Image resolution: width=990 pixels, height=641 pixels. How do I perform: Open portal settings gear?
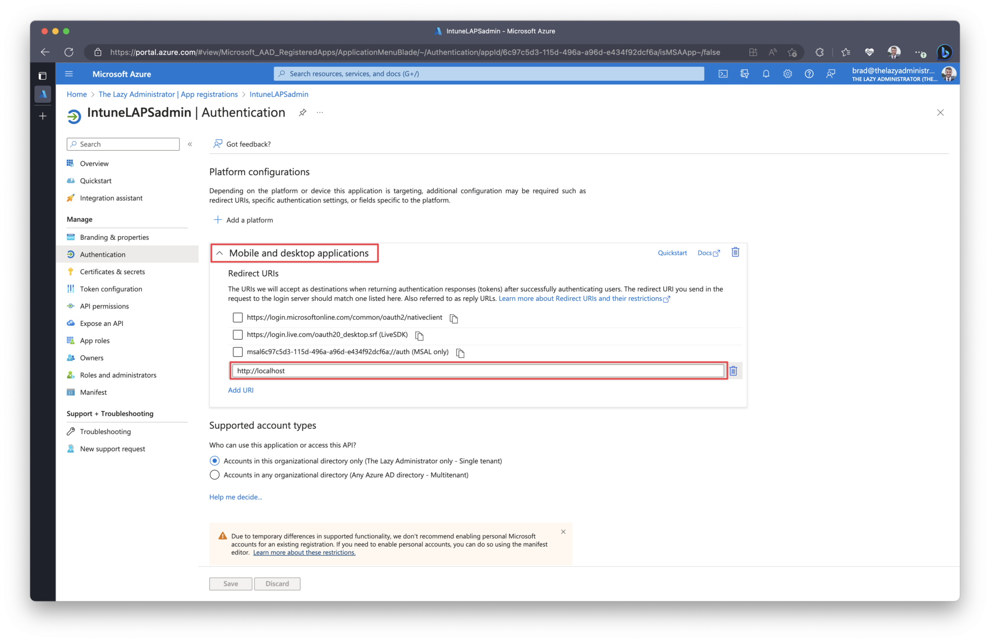point(787,74)
